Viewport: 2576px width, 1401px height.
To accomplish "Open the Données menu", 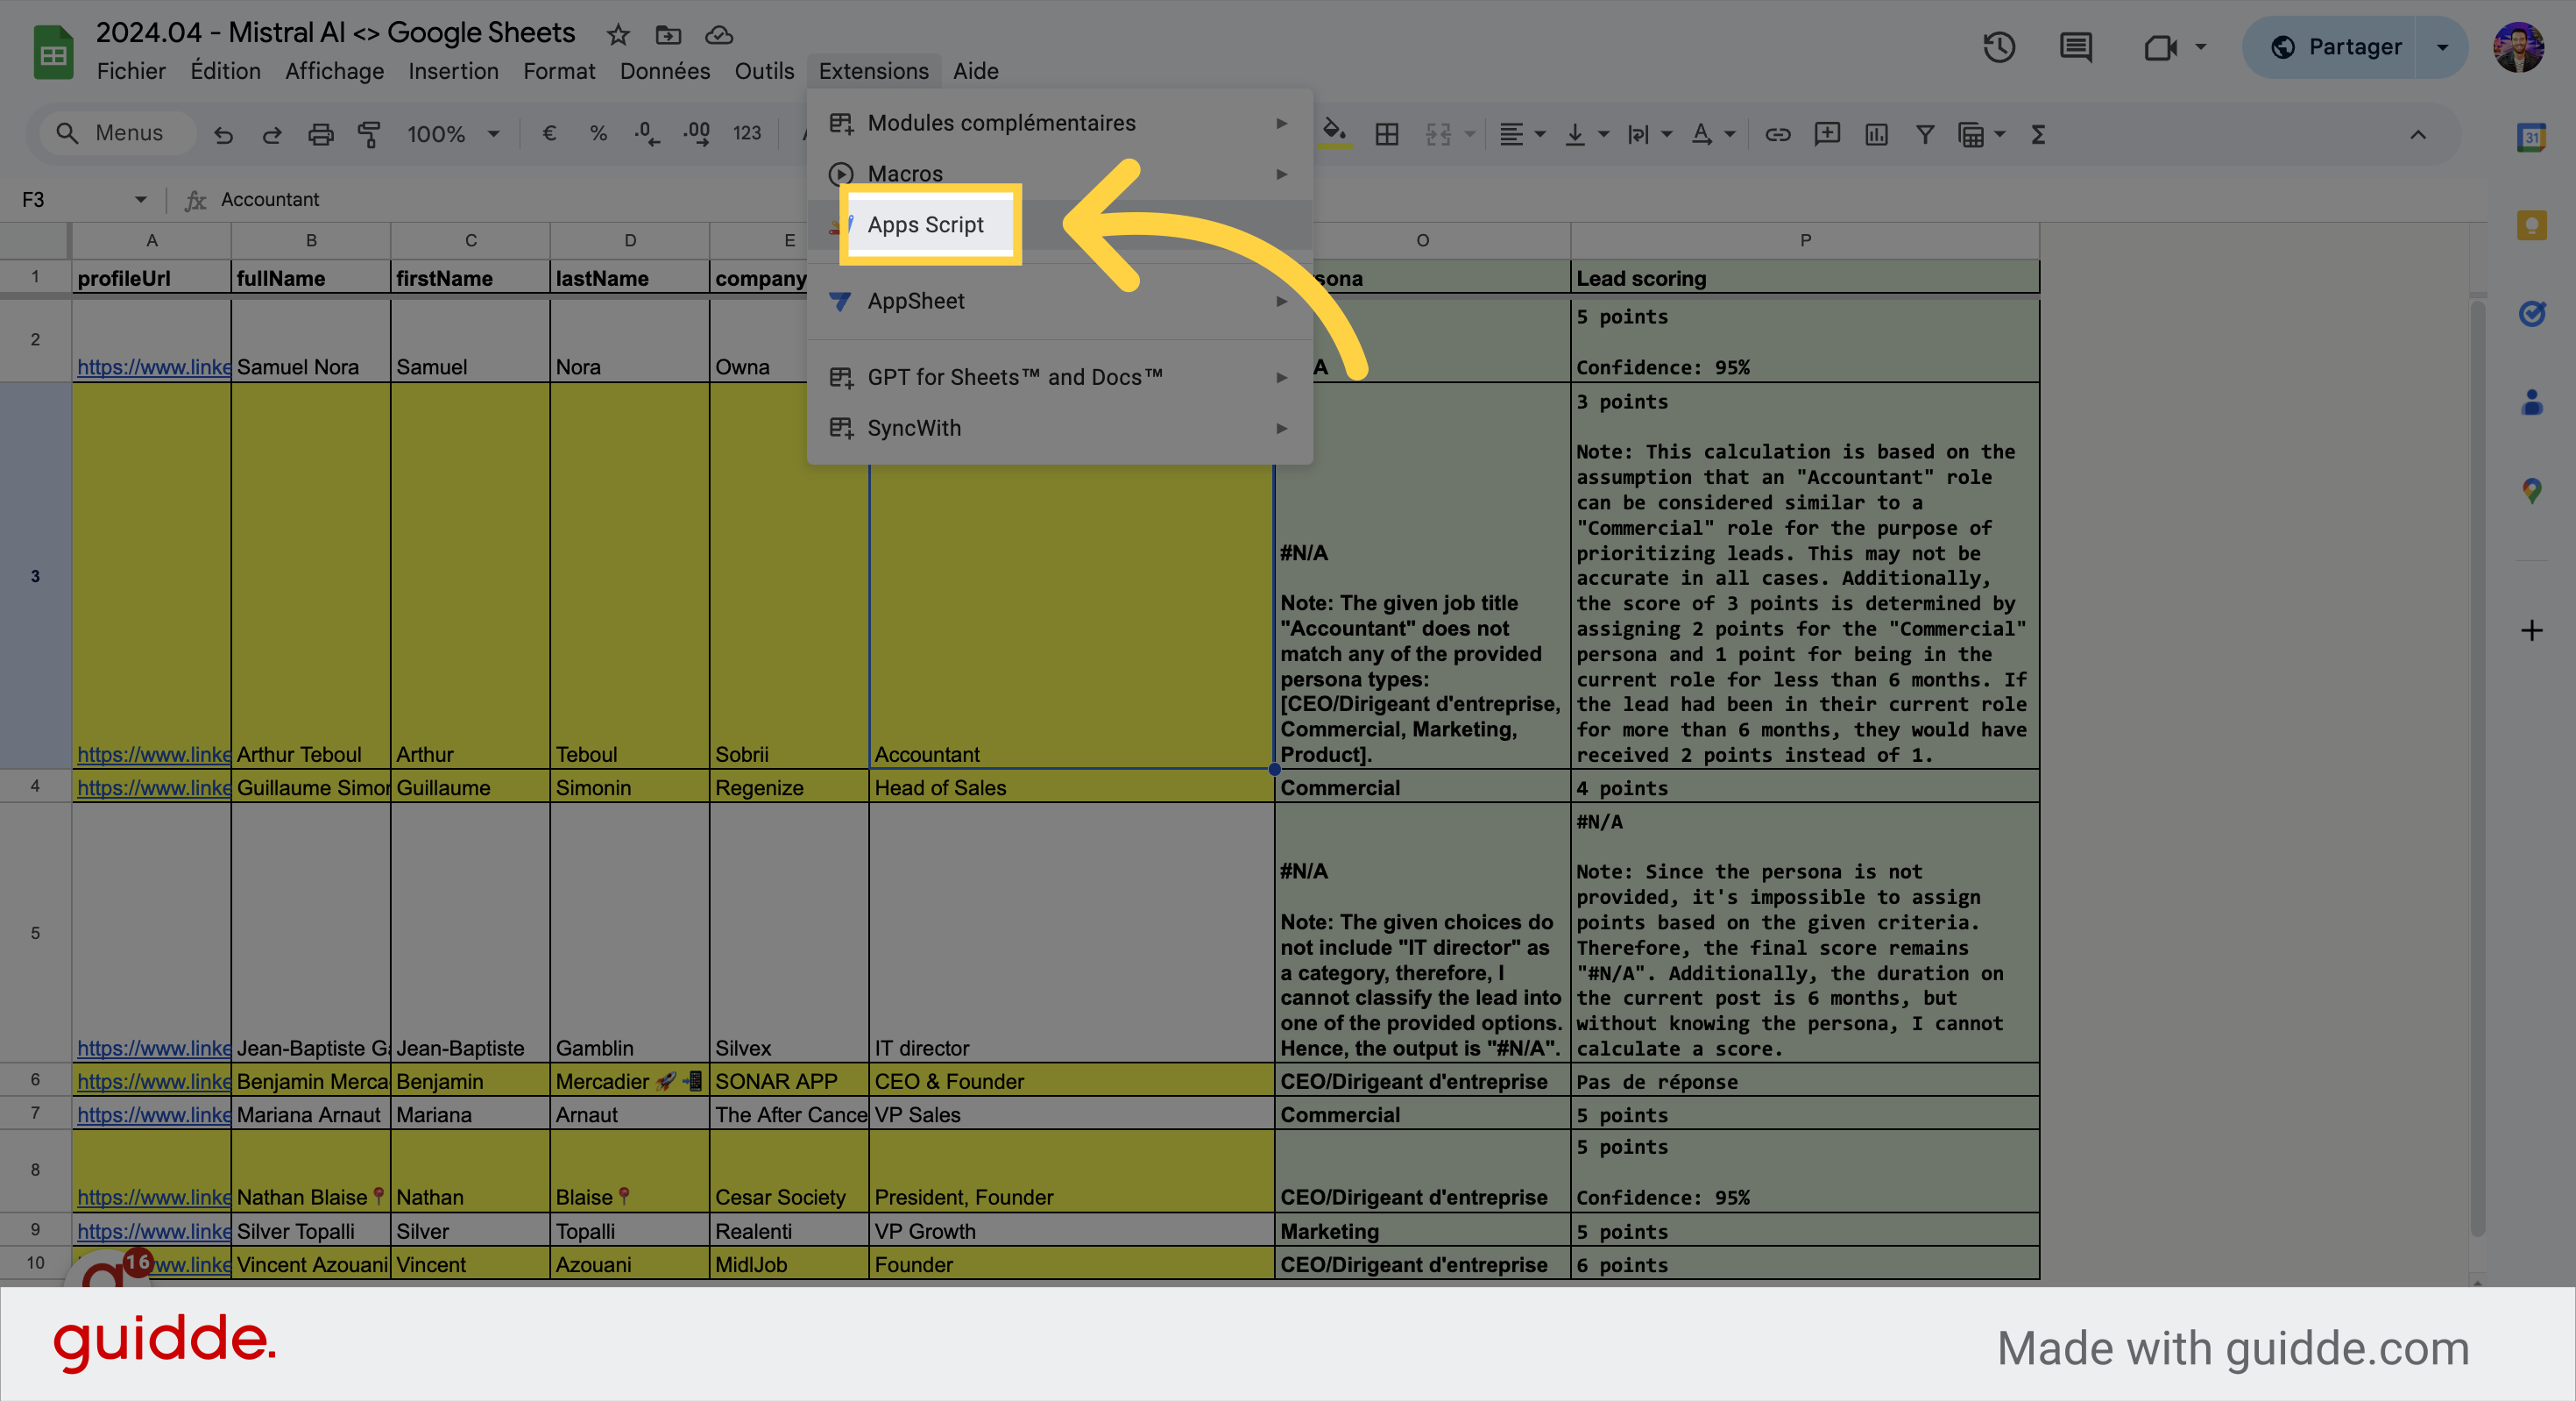I will pyautogui.click(x=665, y=70).
